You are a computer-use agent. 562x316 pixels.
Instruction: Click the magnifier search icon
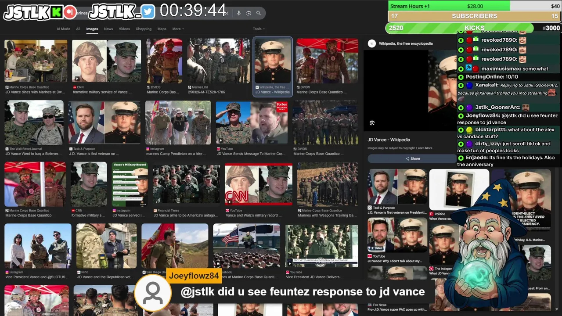(x=259, y=13)
